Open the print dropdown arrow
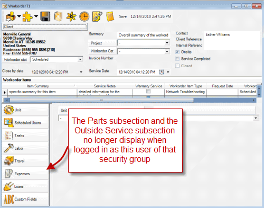This screenshot has height=208, width=264. tap(19, 16)
